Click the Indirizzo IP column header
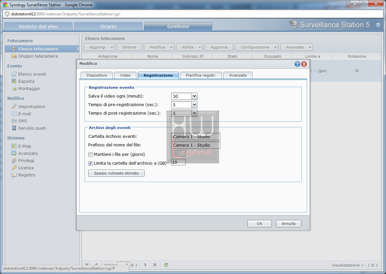 coord(193,56)
